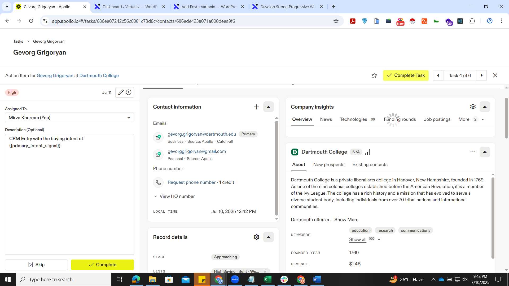509x286 pixels.
Task: Go to next task arrow
Action: click(481, 75)
